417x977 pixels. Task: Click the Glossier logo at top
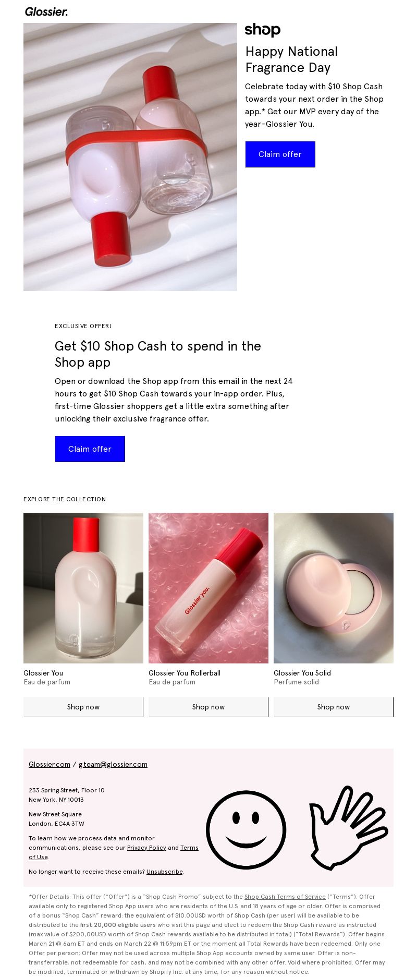point(46,11)
